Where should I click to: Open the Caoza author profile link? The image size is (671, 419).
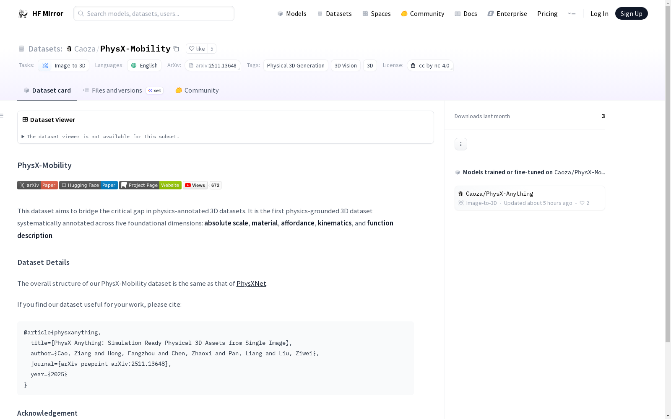[x=85, y=49]
